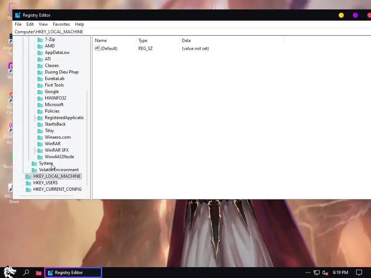
Task: Select the Policies key label
Action: [x=52, y=111]
